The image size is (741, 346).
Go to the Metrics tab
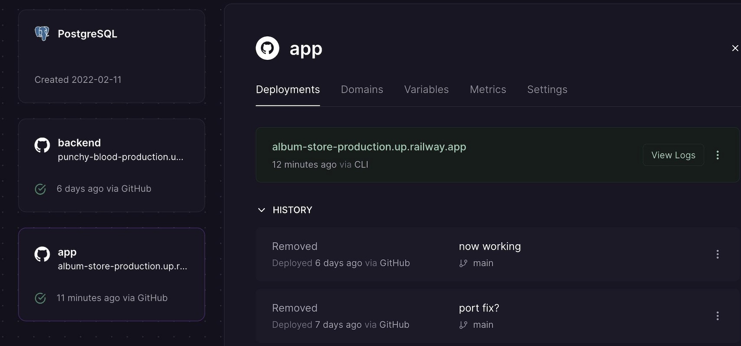(487, 90)
